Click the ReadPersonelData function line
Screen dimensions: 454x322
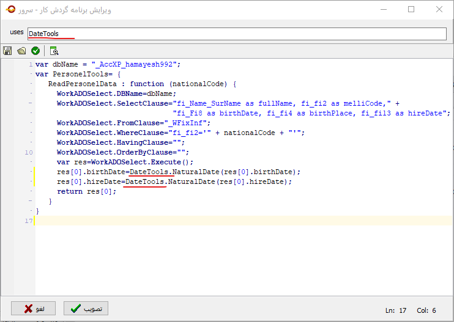(x=142, y=84)
